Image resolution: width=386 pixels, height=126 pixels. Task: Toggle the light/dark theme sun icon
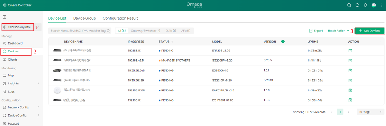click(365, 5)
